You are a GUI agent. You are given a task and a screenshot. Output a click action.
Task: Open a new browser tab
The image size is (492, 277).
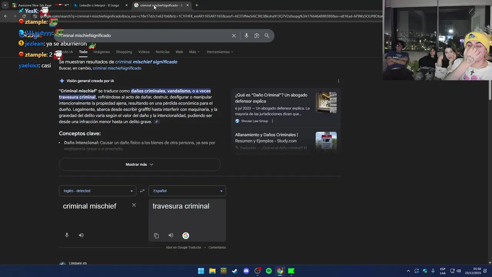tap(197, 5)
